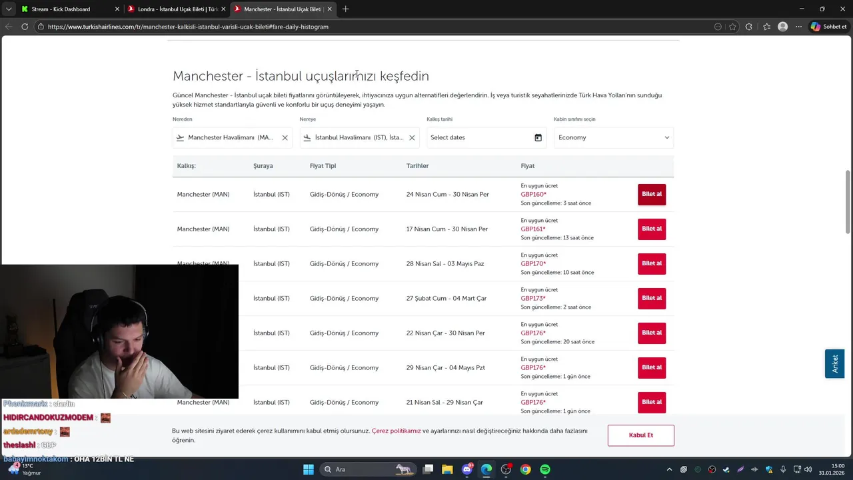Close the Londra - İstanbul Uçak Bileti tab
The height and width of the screenshot is (480, 853).
[223, 9]
